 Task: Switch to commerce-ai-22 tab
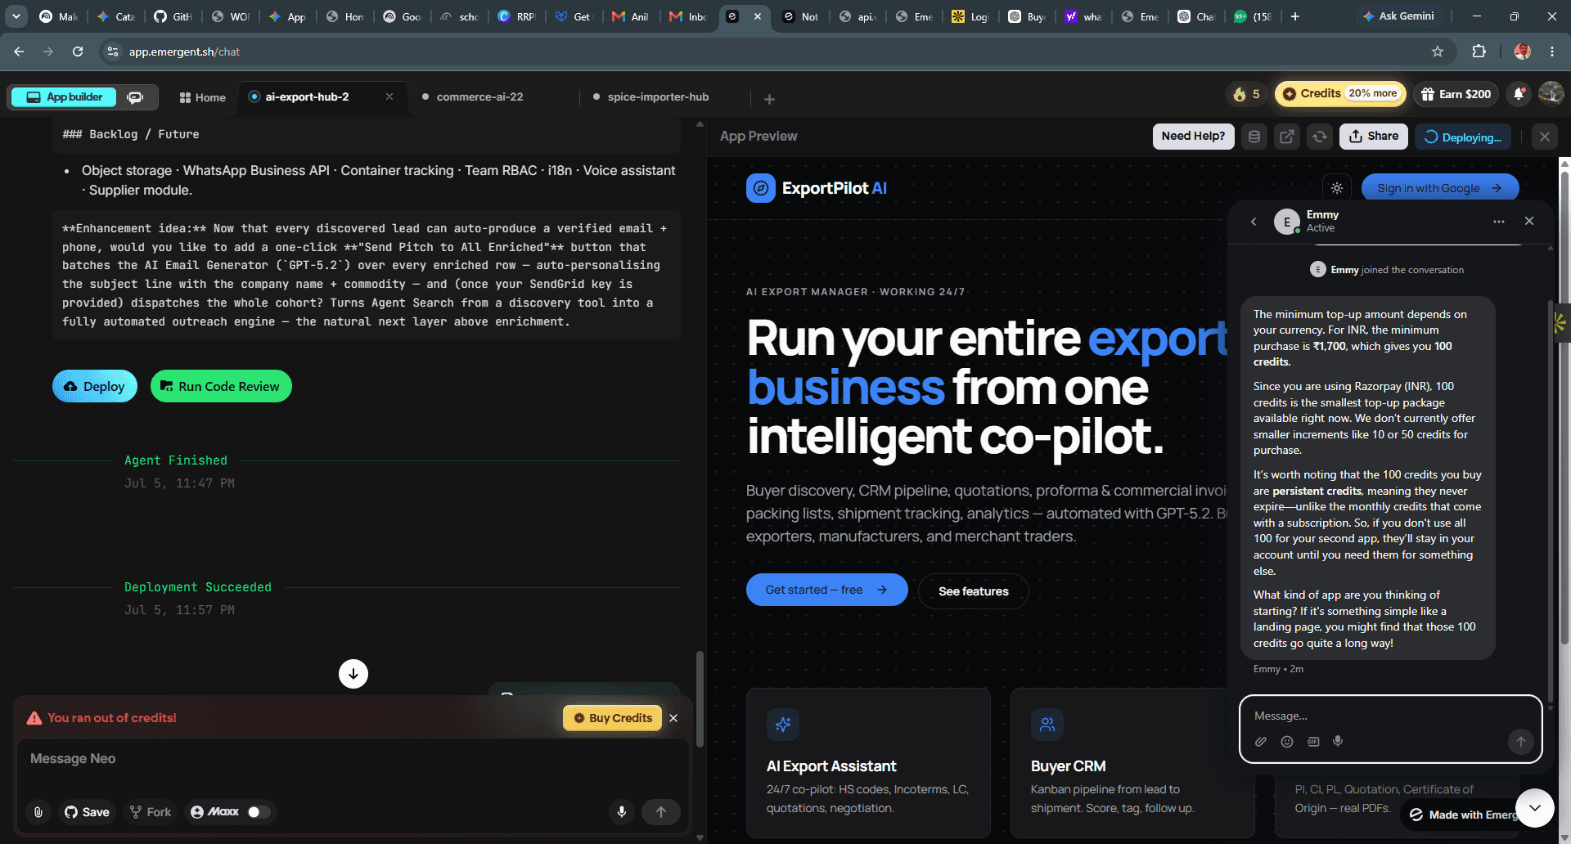click(x=479, y=97)
